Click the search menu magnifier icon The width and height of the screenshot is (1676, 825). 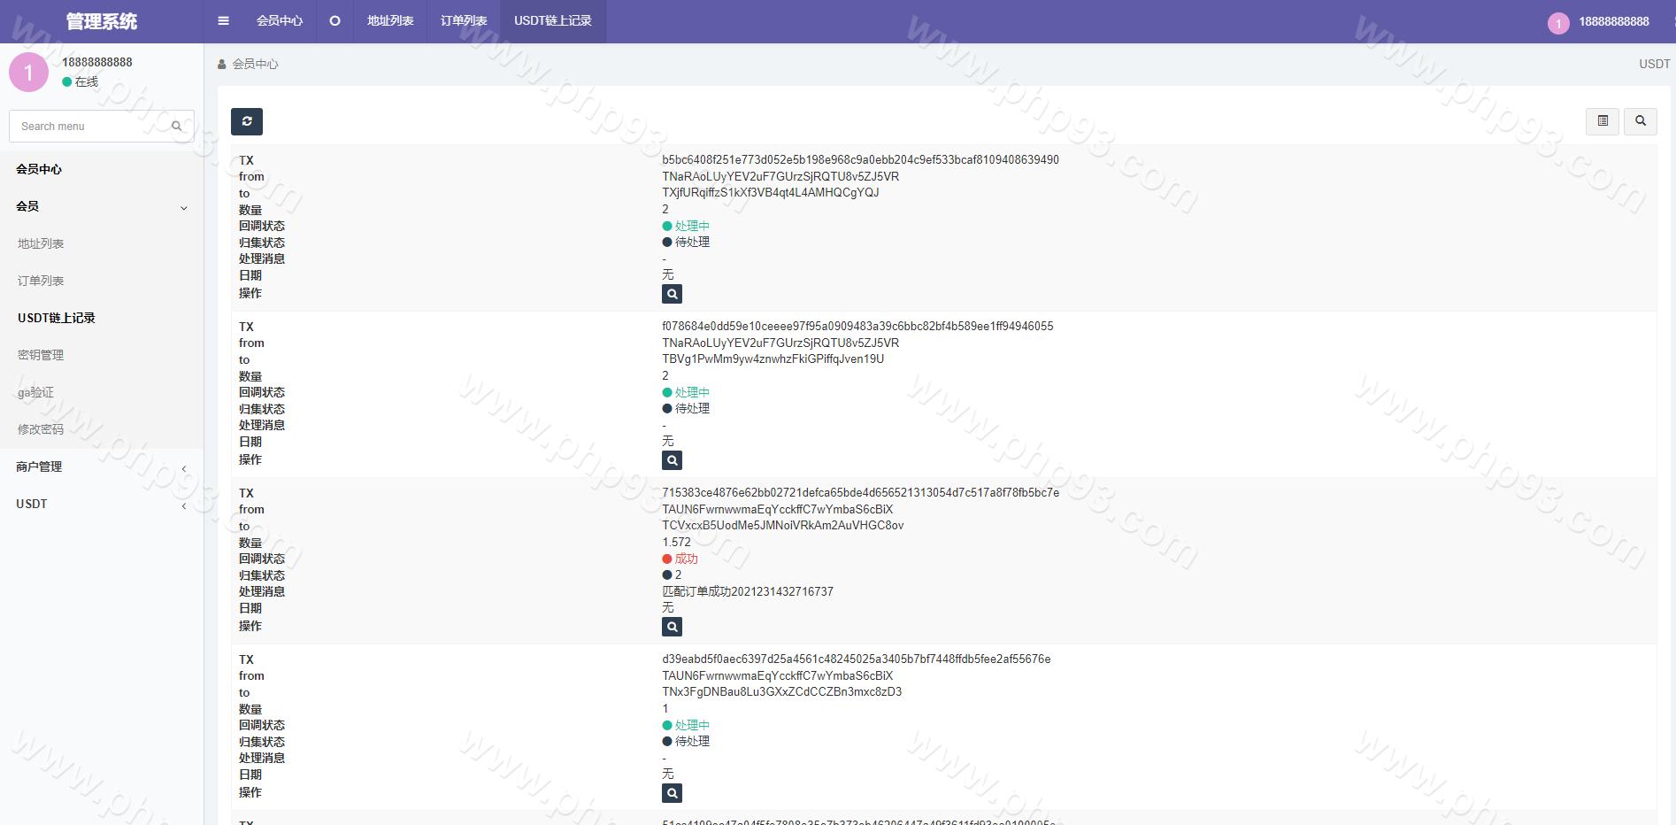pos(177,127)
